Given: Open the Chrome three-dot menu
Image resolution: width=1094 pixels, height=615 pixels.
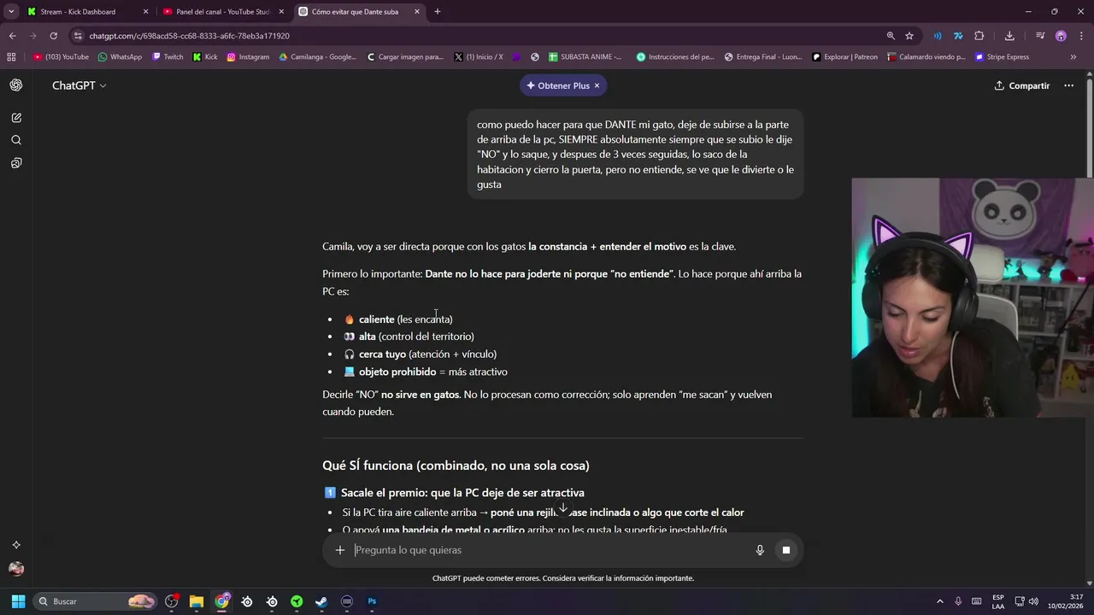Looking at the screenshot, I should [x=1080, y=36].
